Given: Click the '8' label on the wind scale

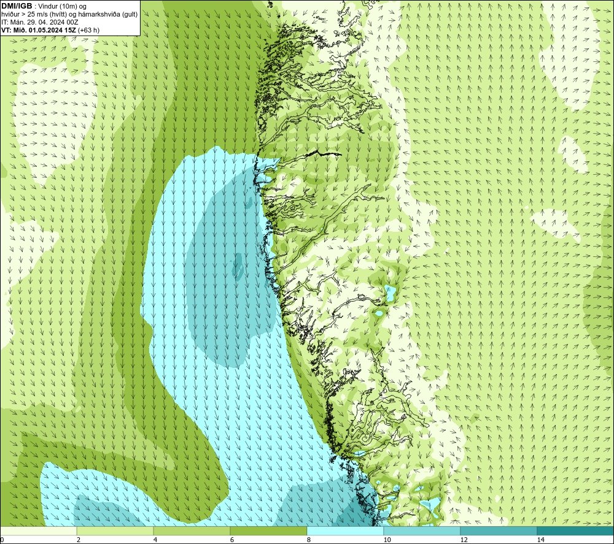Looking at the screenshot, I should [309, 540].
